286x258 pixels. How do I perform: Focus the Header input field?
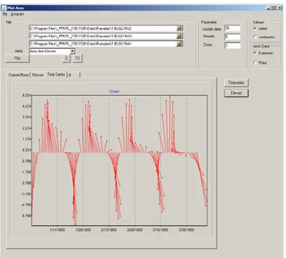tap(232, 37)
